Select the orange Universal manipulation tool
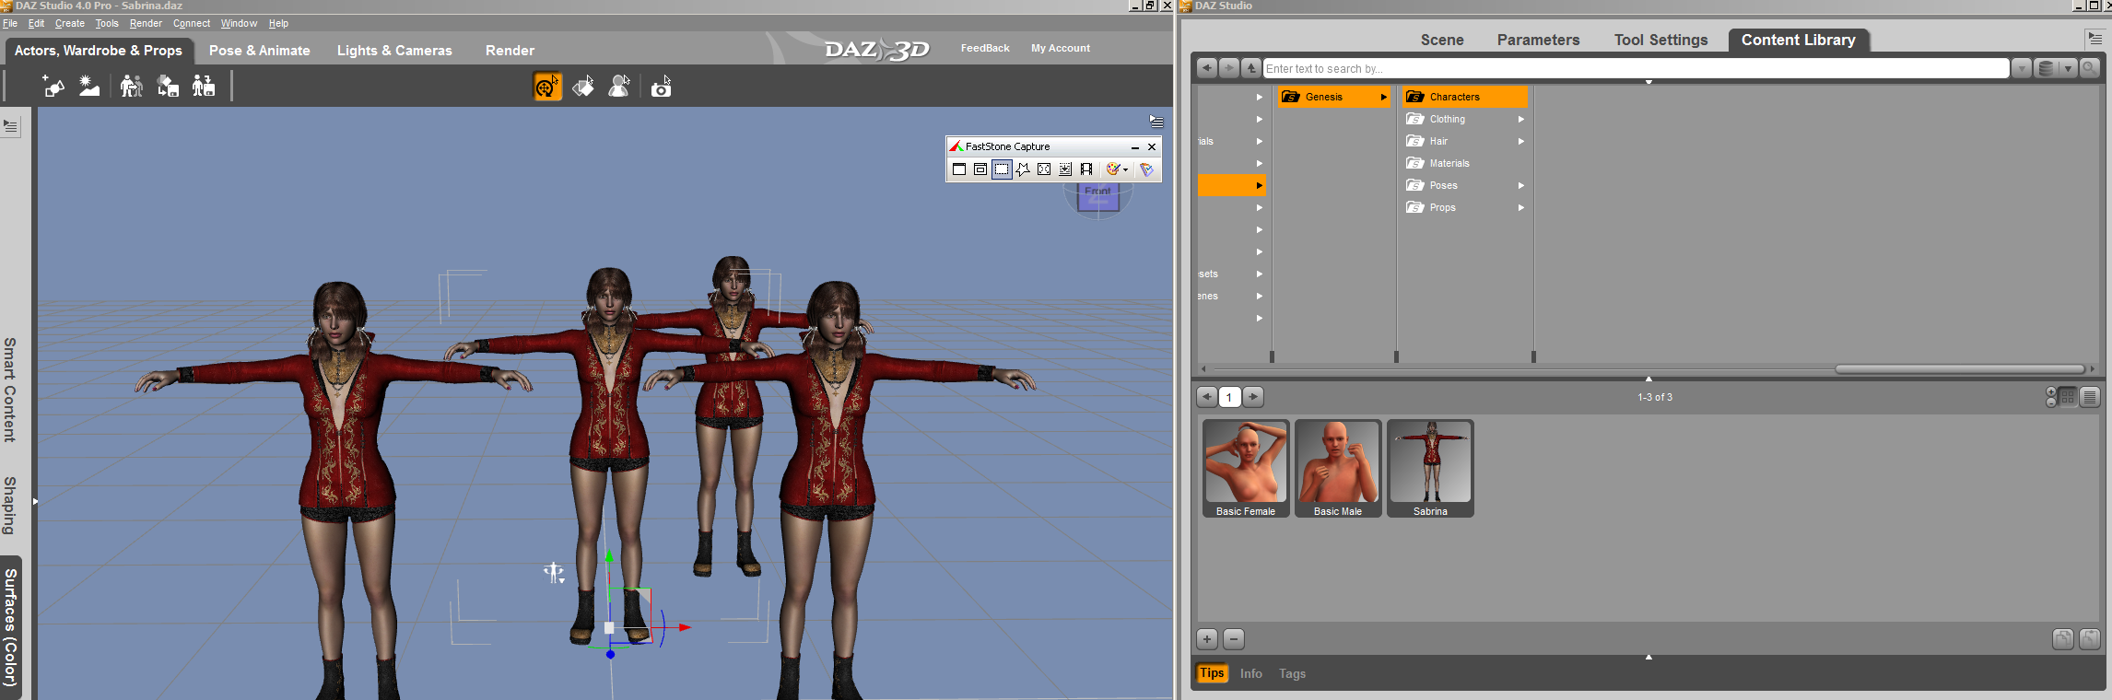Image resolution: width=2112 pixels, height=700 pixels. coord(547,87)
